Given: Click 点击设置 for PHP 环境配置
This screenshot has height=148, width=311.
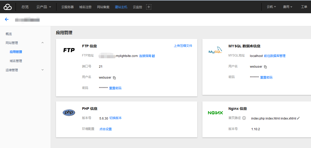Looking at the screenshot, I should (x=106, y=129).
